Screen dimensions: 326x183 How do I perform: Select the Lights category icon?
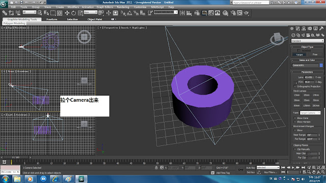(x=303, y=35)
